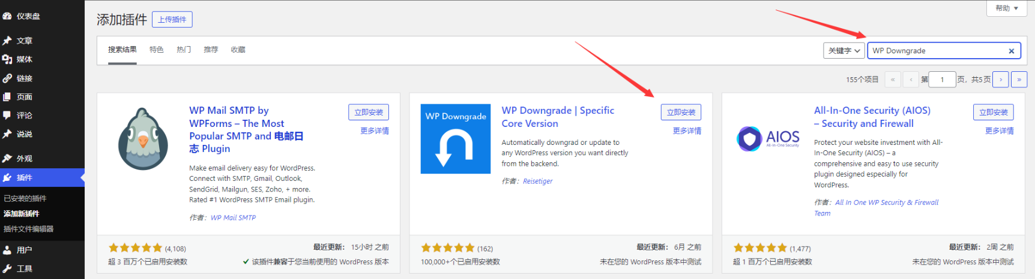1035x279 pixels.
Task: Switch to the 搜索结果 tab
Action: (122, 50)
